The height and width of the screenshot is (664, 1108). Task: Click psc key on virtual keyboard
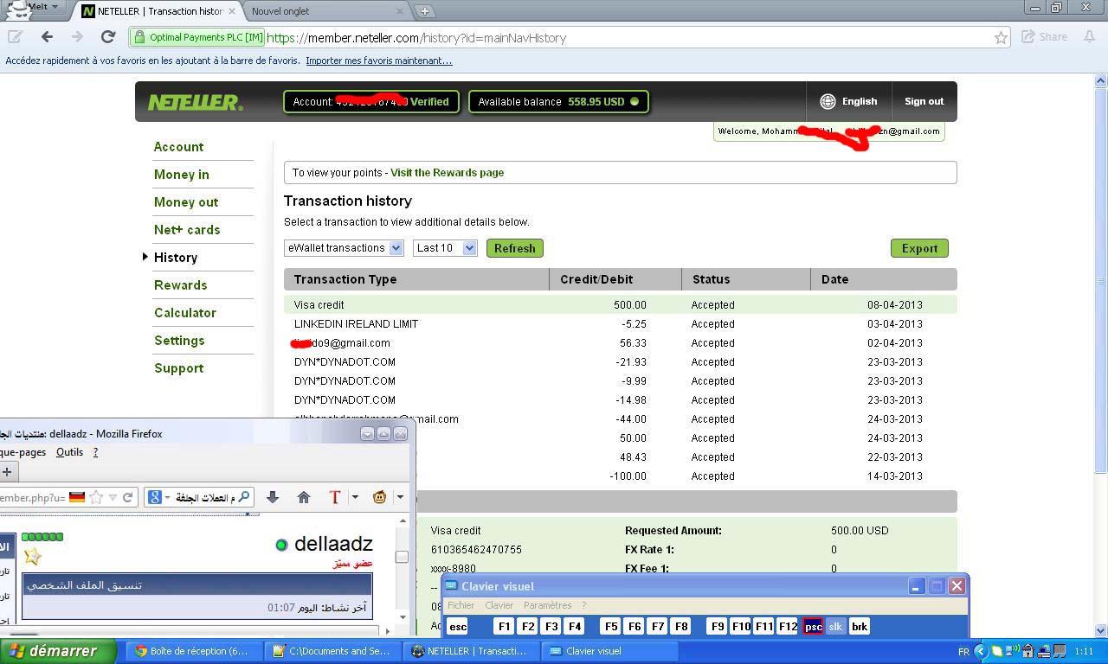click(x=813, y=627)
